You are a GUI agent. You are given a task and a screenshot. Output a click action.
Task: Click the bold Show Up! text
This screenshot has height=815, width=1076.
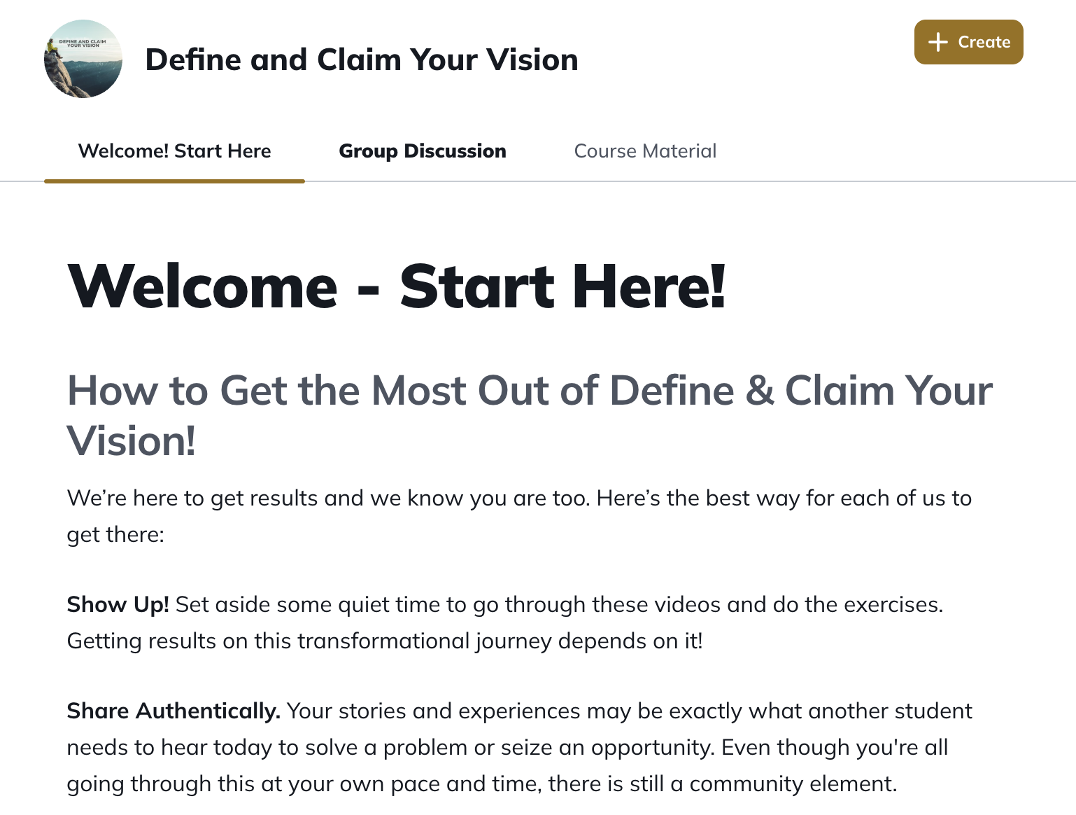(x=118, y=604)
